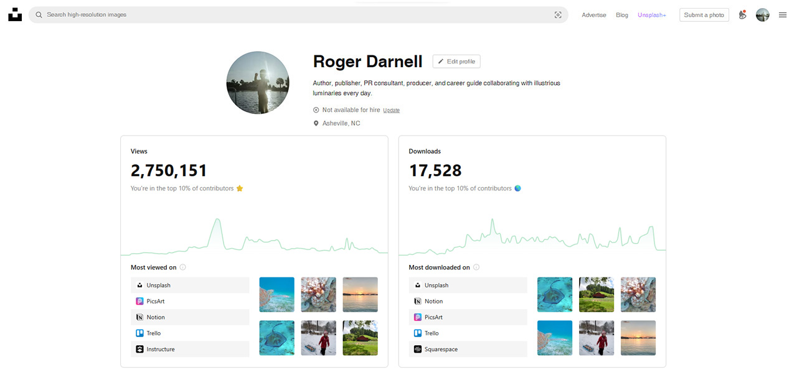
Task: Click the Roger Darnell profile picture
Action: click(x=258, y=83)
